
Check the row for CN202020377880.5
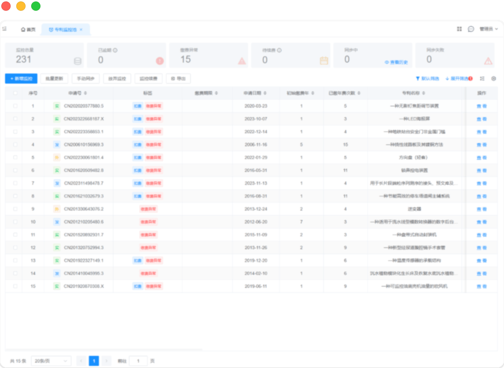click(15, 106)
